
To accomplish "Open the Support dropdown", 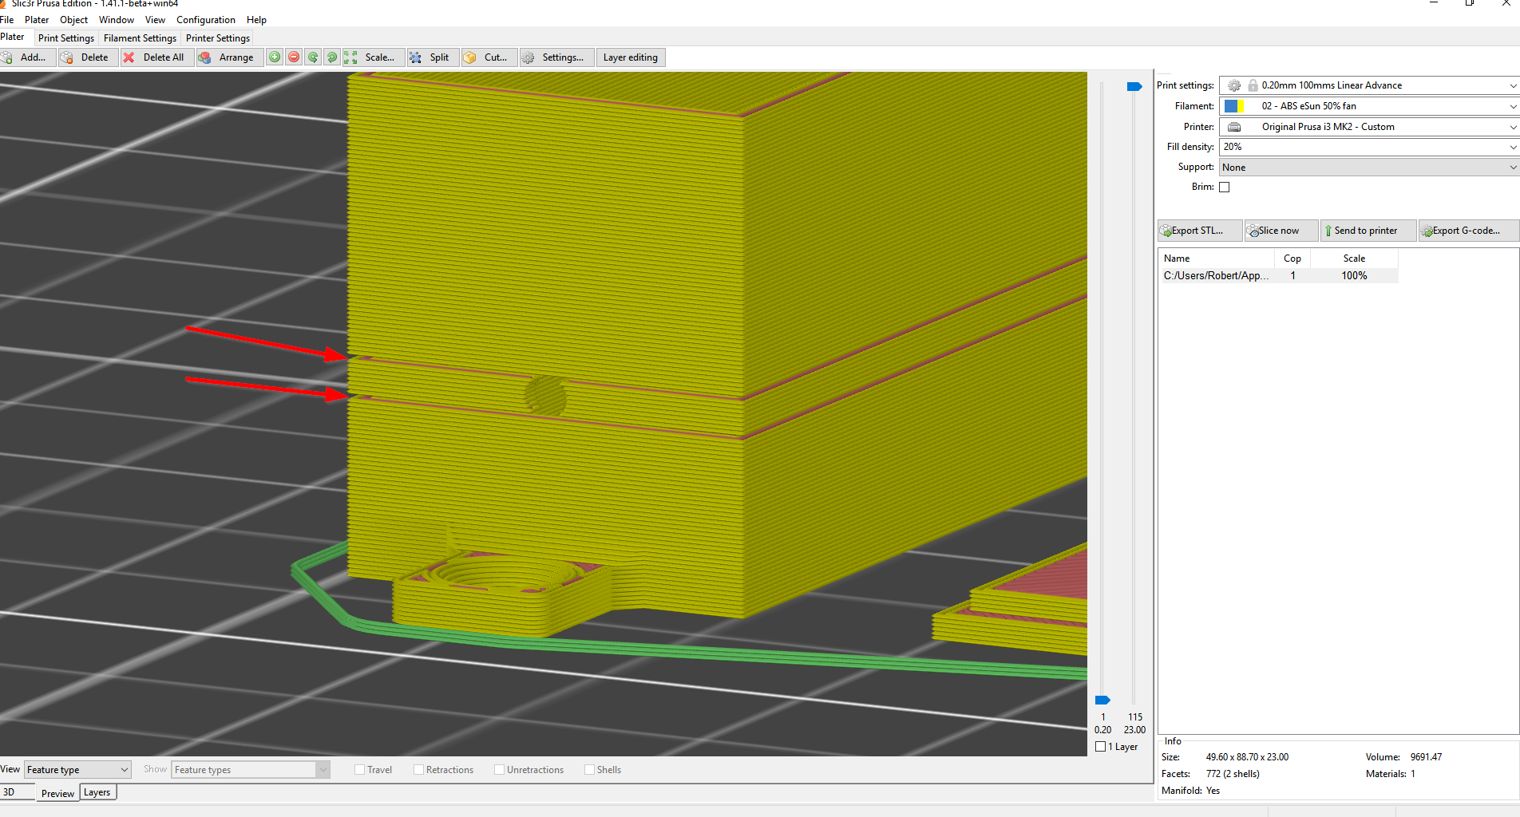I will click(x=1512, y=167).
